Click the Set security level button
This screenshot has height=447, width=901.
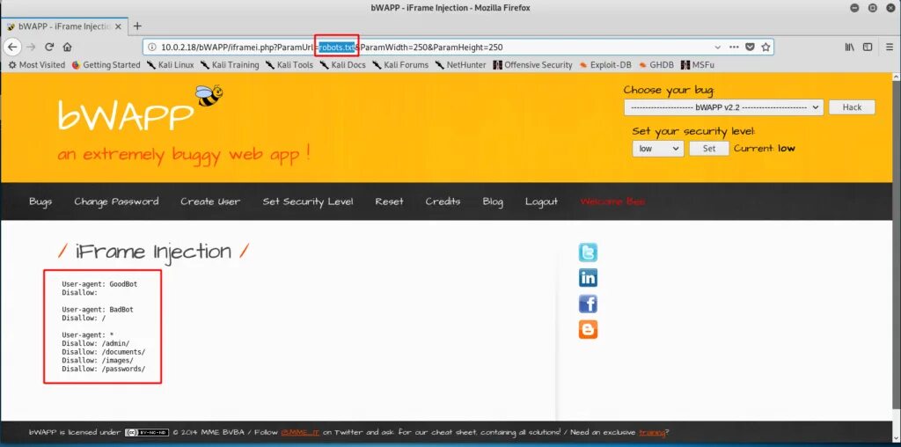pyautogui.click(x=709, y=148)
